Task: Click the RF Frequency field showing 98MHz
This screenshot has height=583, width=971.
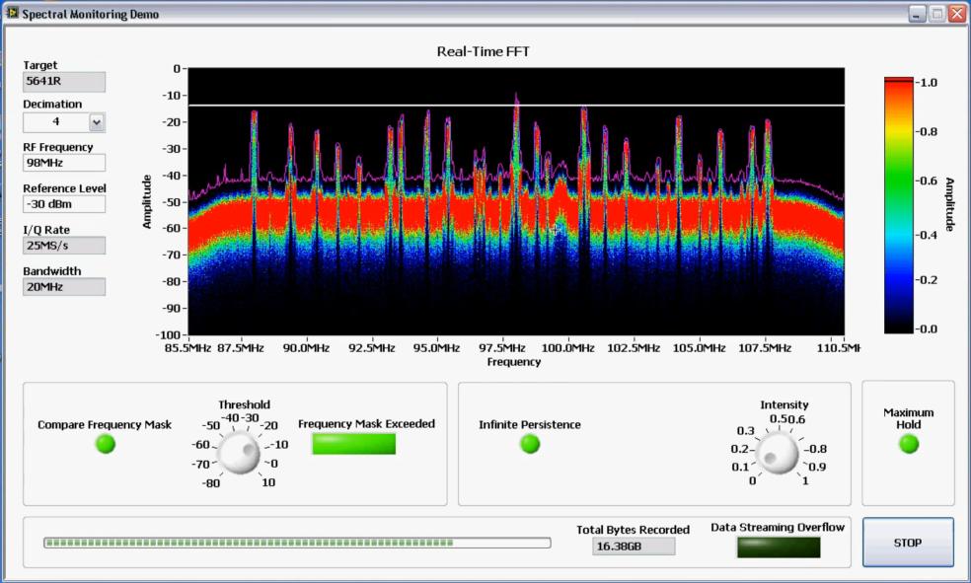Action: [63, 163]
